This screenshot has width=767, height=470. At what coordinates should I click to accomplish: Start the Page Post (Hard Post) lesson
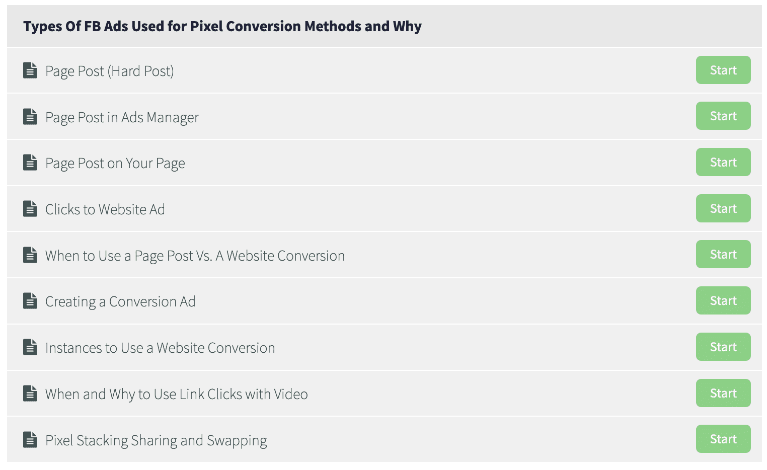(x=723, y=70)
